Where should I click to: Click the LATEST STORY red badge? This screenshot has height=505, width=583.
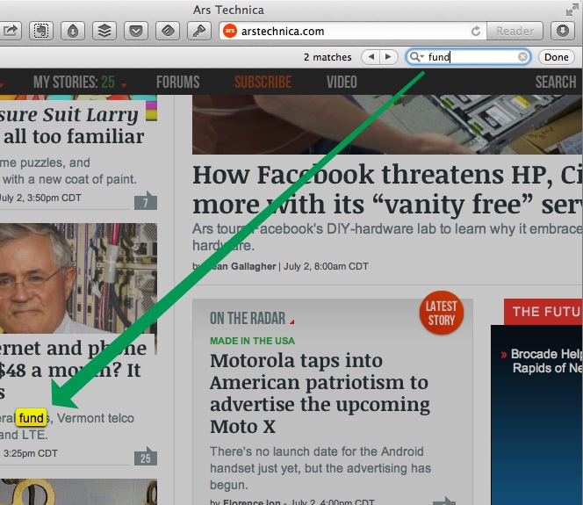tap(442, 313)
